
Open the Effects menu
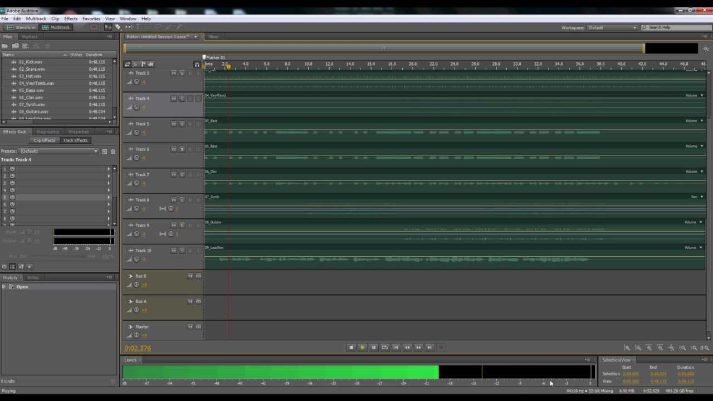(x=71, y=18)
